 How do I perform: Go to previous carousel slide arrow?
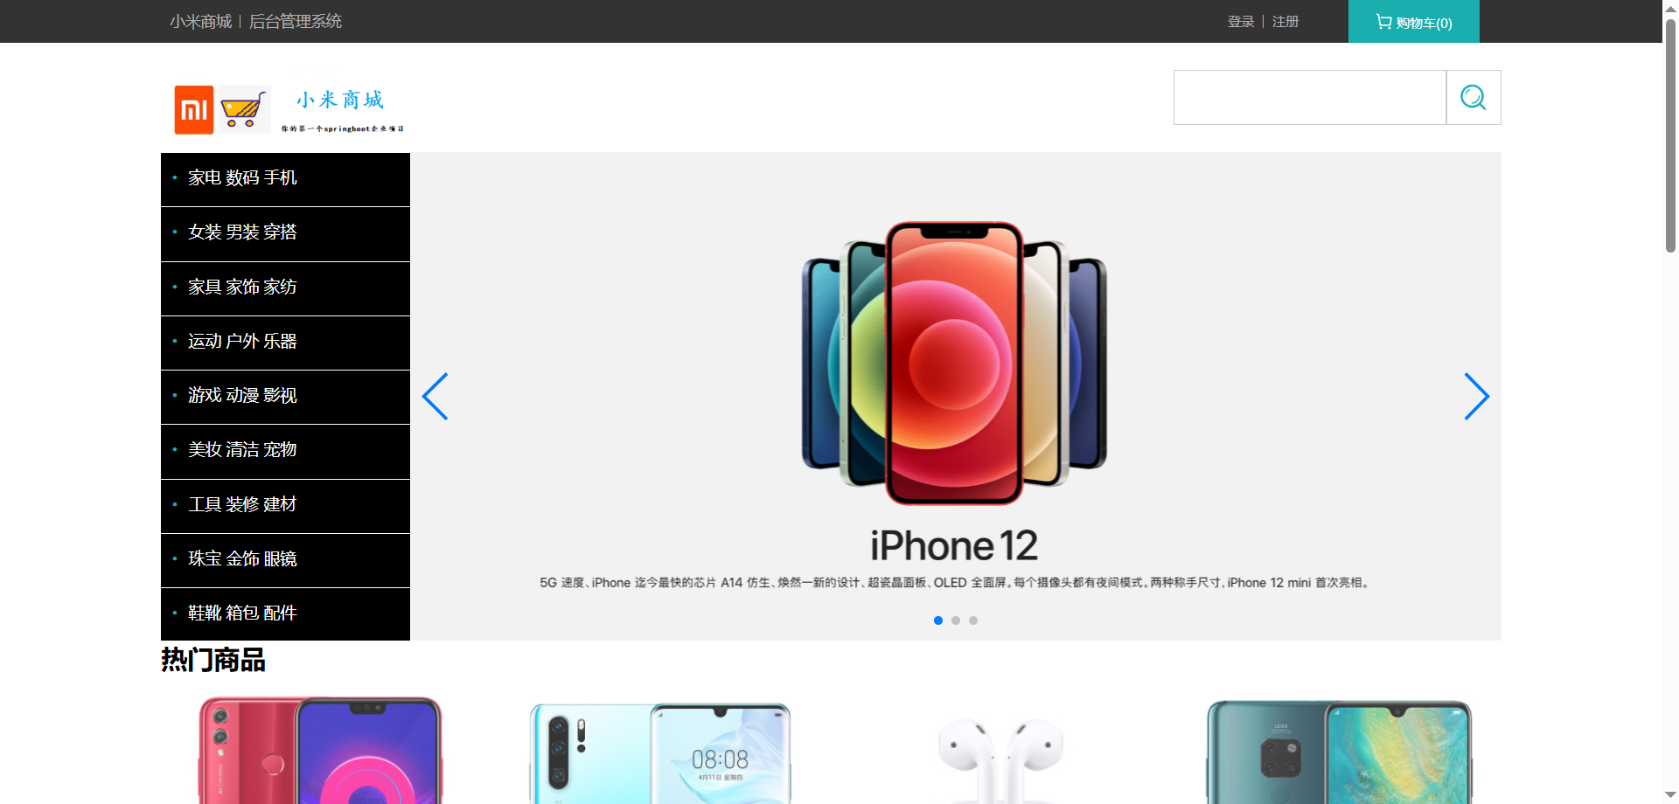coord(435,397)
